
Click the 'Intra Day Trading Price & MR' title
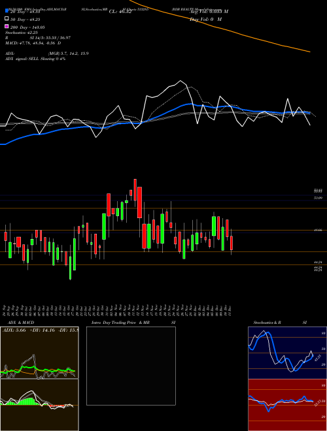[120, 323]
